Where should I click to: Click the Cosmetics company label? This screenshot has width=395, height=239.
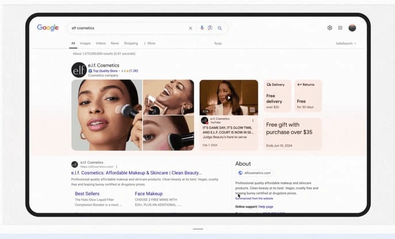103,75
